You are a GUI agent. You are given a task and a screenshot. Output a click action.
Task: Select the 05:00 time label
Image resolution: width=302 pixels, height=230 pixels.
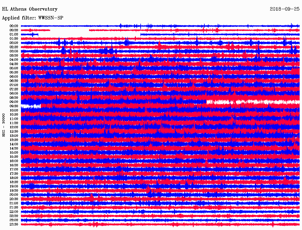pos(14,68)
